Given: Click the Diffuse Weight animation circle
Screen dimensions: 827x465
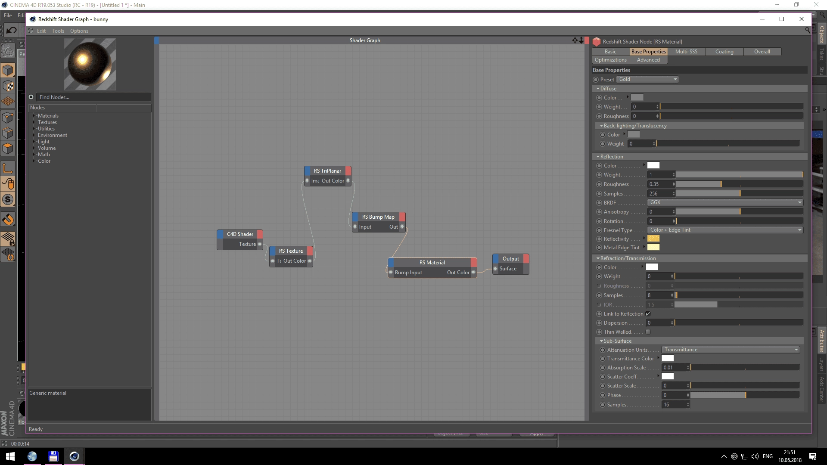Looking at the screenshot, I should pyautogui.click(x=599, y=107).
